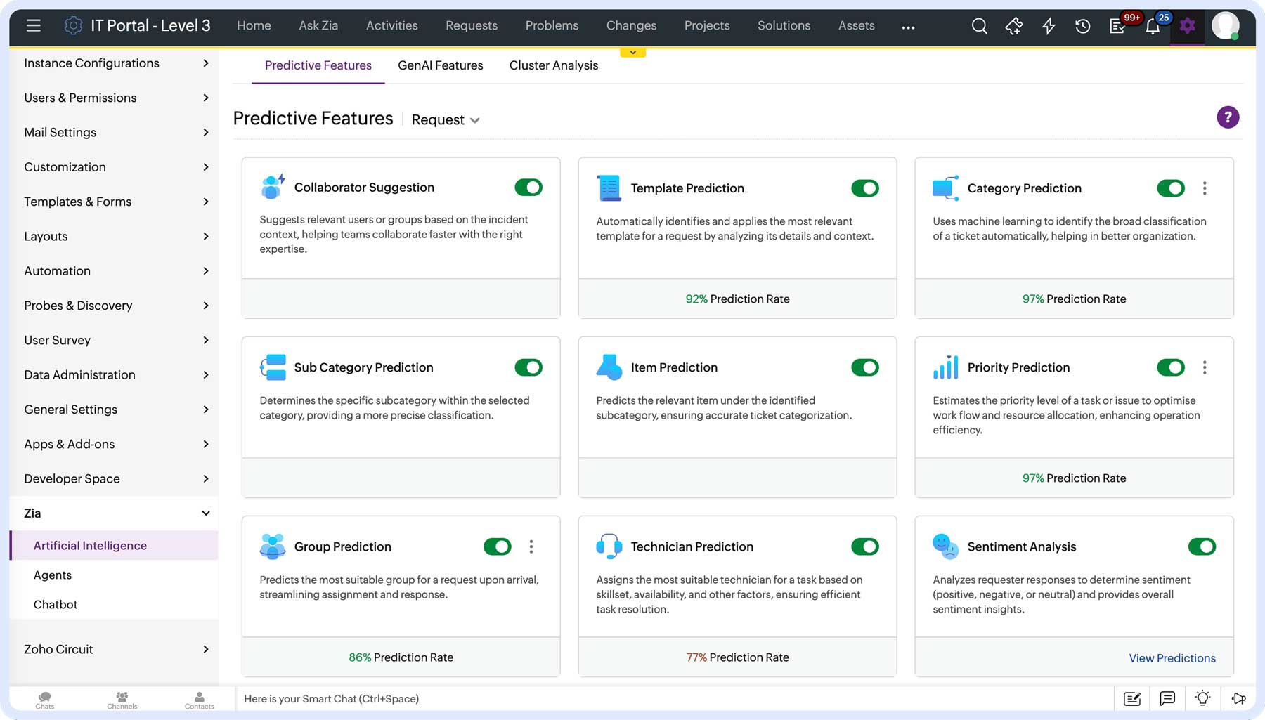Open Channels in bottom bar
The image size is (1265, 720).
coord(122,700)
